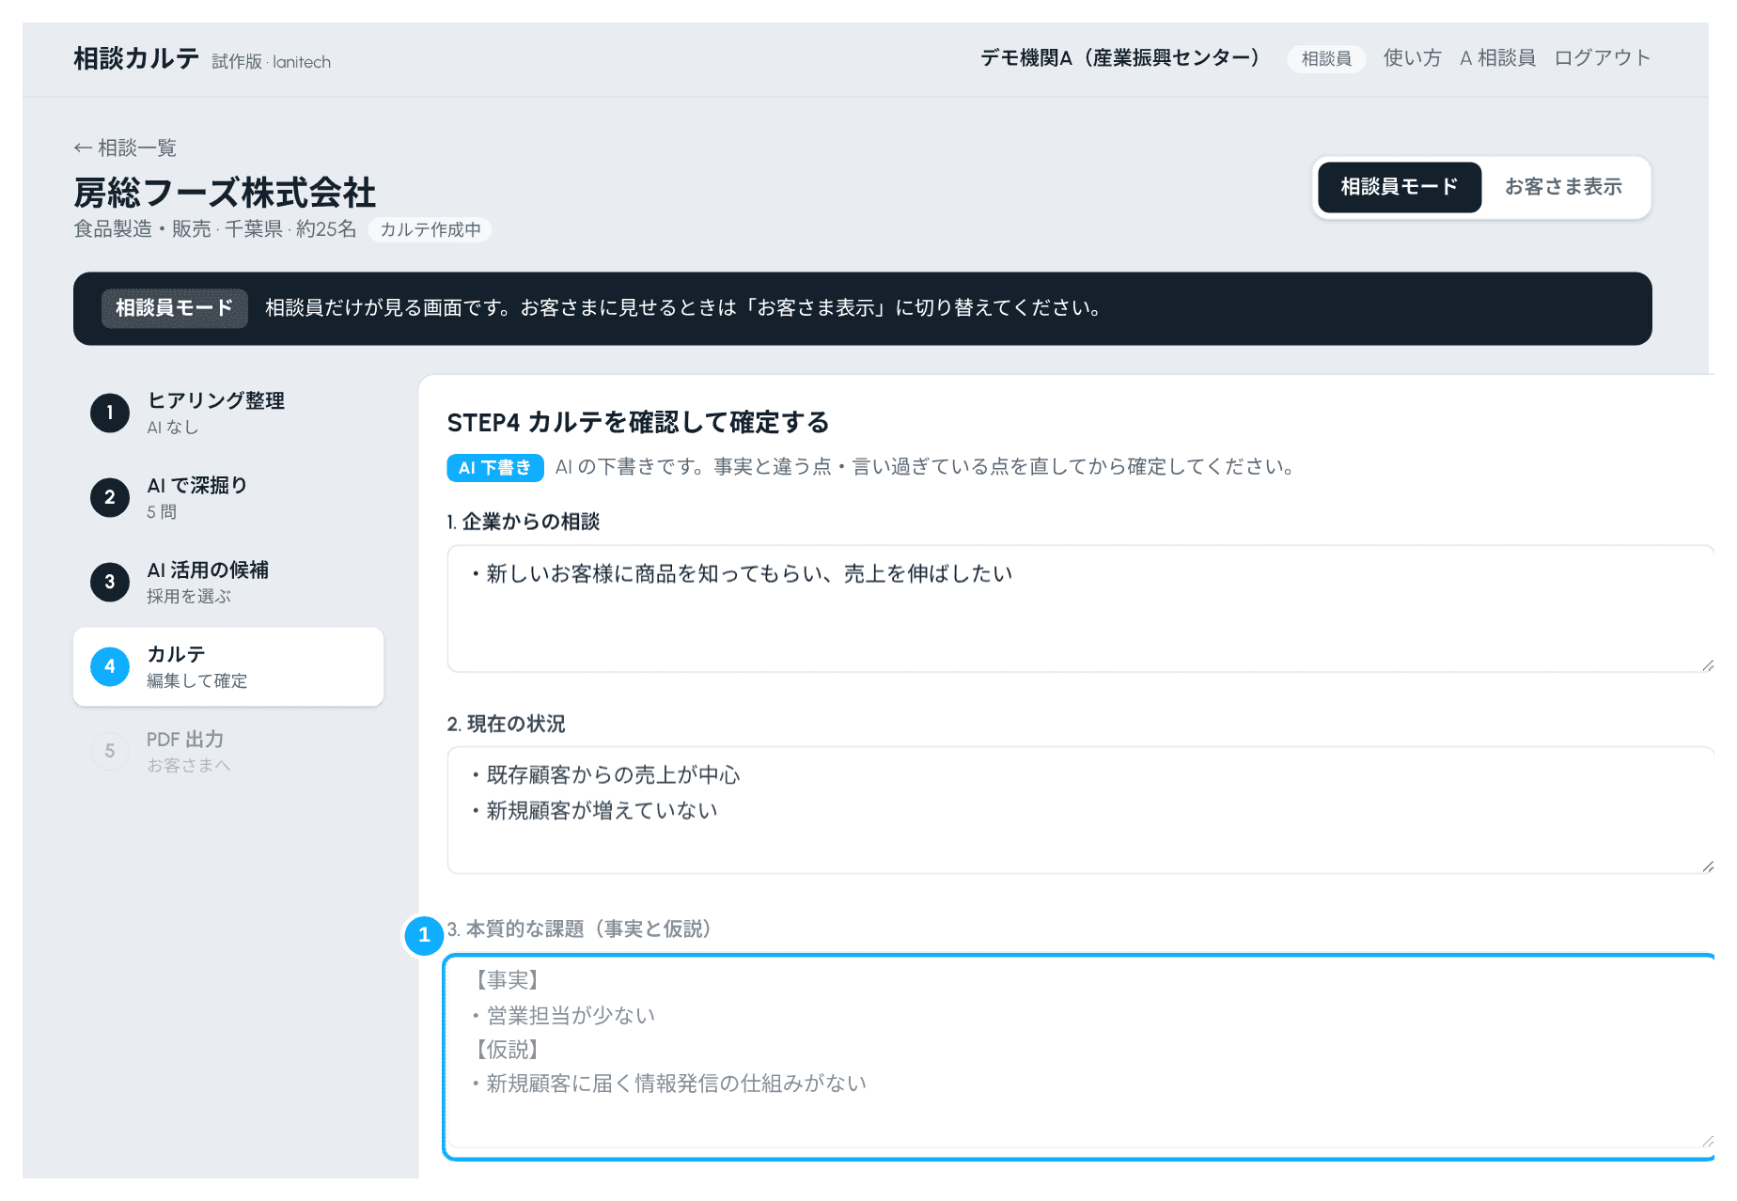Open the ヒアリング整理 step
Image resolution: width=1737 pixels, height=1201 pixels.
[x=228, y=413]
